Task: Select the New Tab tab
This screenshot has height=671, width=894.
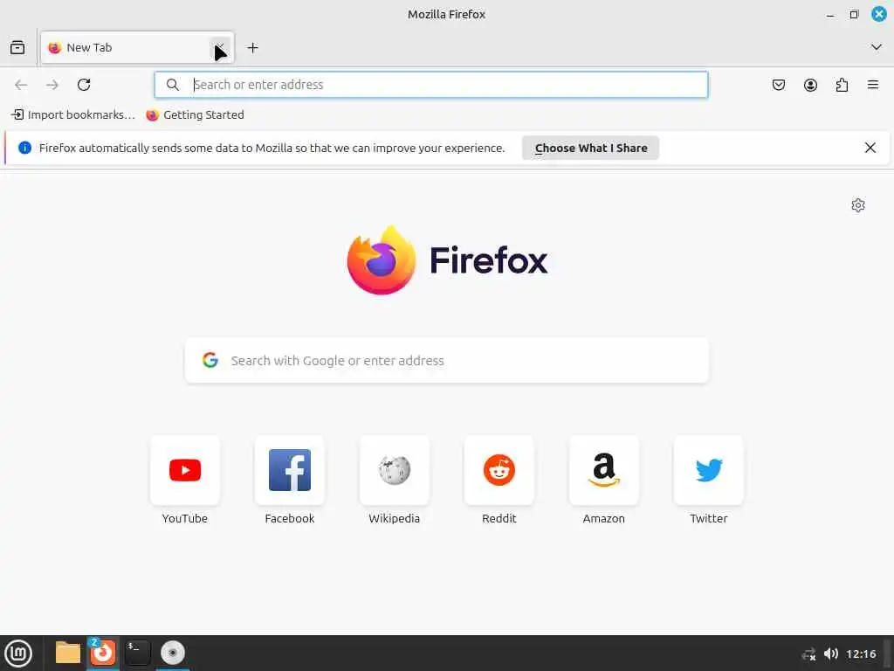Action: coord(137,47)
